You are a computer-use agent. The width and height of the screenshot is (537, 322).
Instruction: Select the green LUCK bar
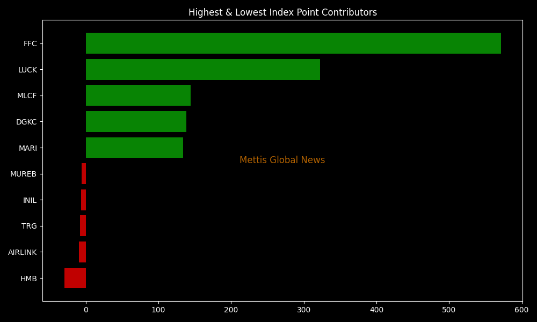[x=203, y=70]
